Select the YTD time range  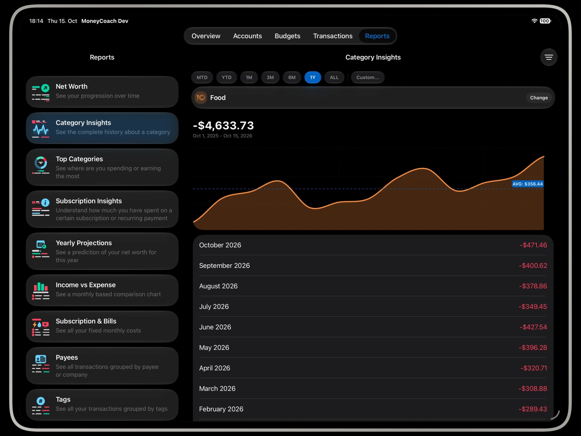227,77
